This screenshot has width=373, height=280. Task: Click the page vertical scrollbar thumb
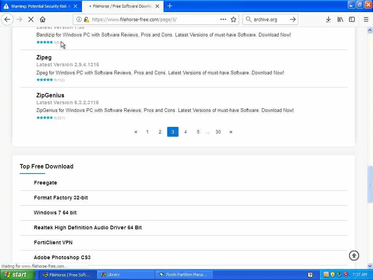[x=370, y=184]
